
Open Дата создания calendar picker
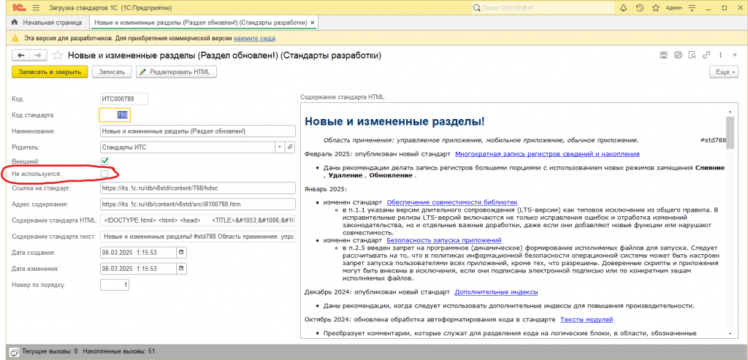coord(181,252)
